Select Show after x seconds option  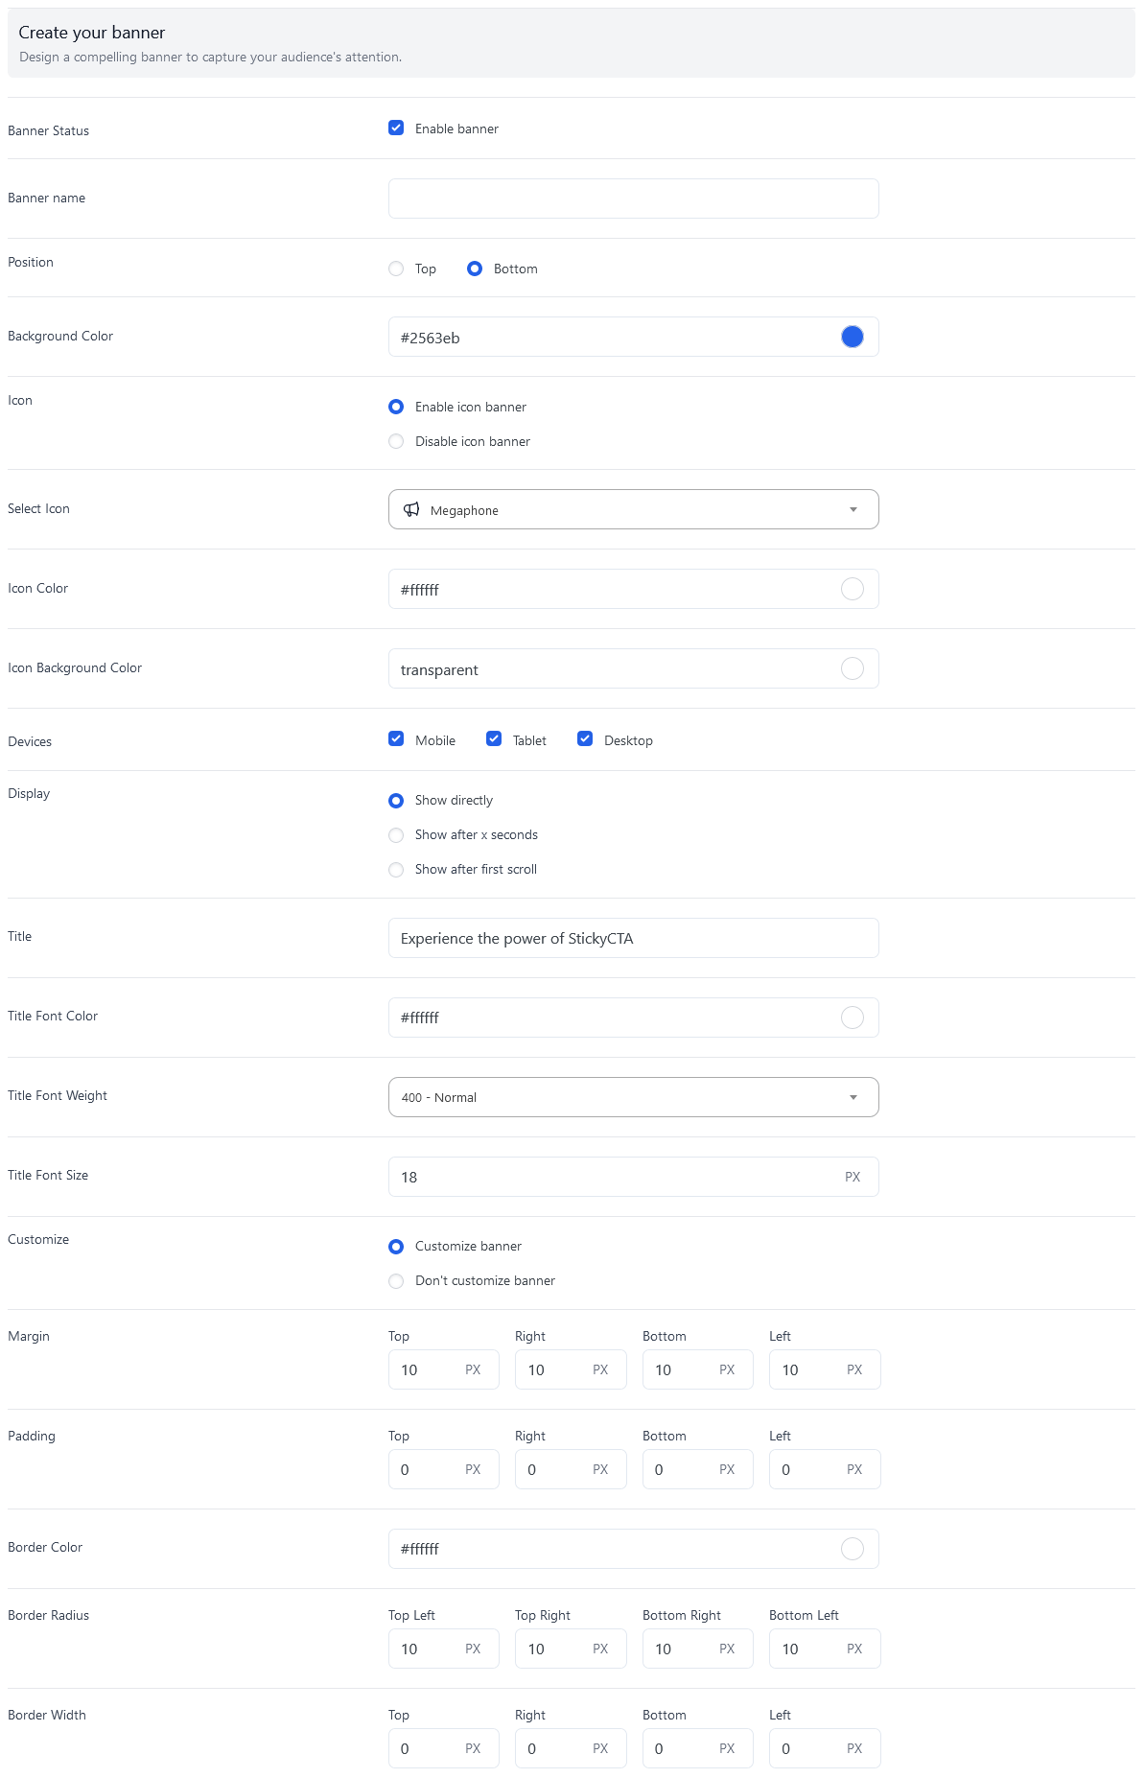[396, 835]
